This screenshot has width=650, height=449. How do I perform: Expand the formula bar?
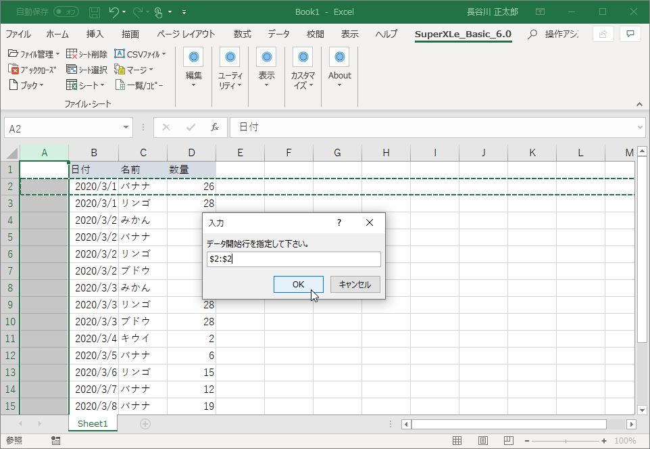[x=640, y=127]
